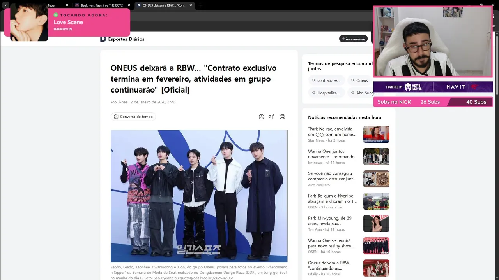Click source line "bntnews · há 11 horas"

(326, 163)
